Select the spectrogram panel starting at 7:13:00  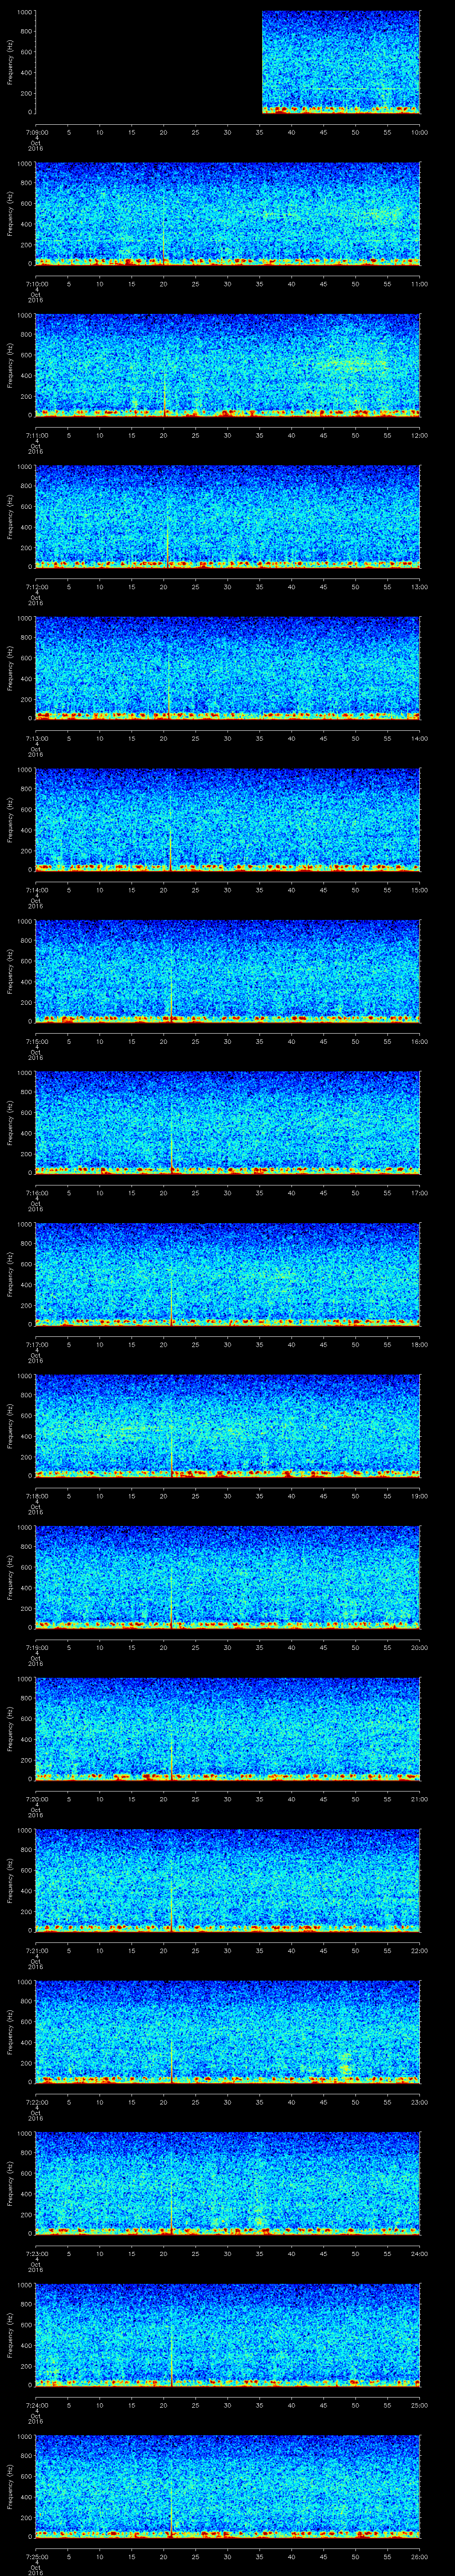point(227,667)
